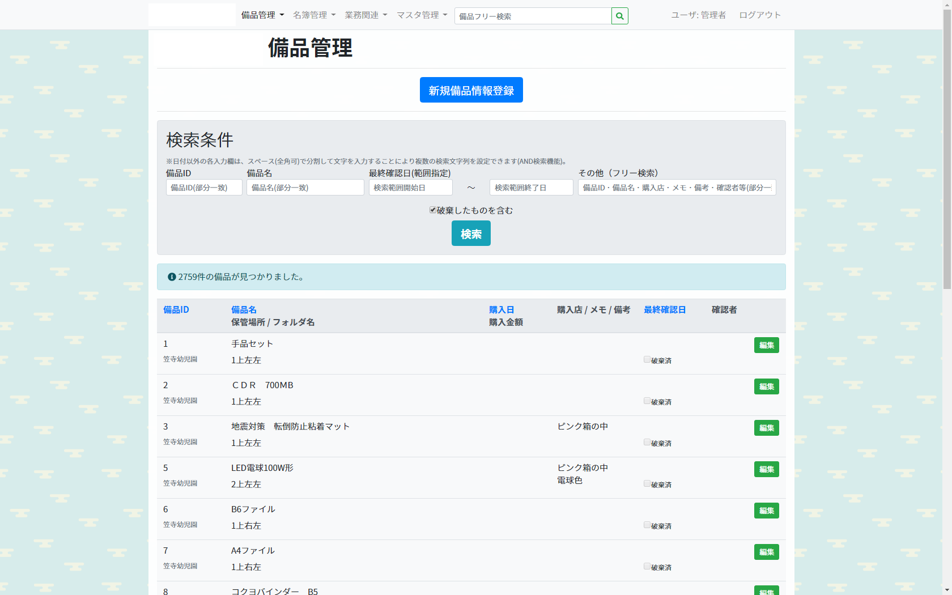The image size is (952, 595).
Task: Focus the 備品ID search field
Action: click(x=204, y=188)
